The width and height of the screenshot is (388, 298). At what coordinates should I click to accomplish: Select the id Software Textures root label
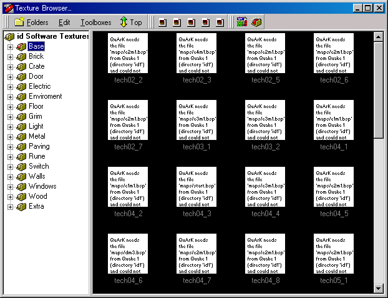(x=52, y=36)
